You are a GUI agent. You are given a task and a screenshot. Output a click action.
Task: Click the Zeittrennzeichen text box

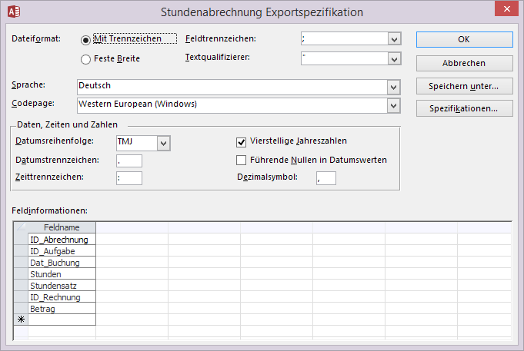pyautogui.click(x=128, y=178)
